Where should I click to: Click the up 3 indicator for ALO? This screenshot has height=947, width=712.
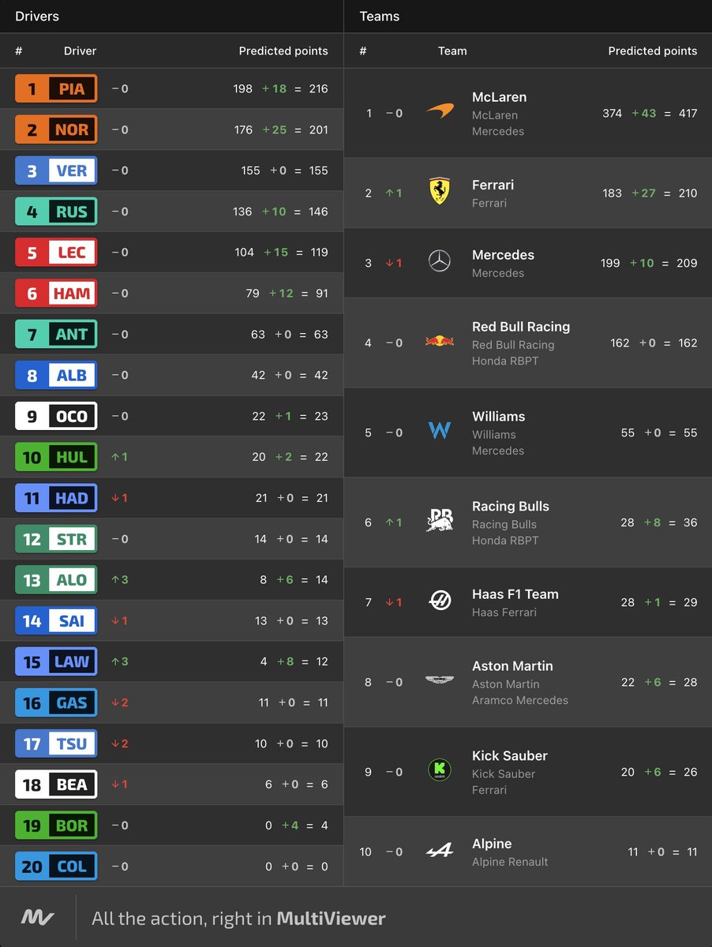(119, 580)
